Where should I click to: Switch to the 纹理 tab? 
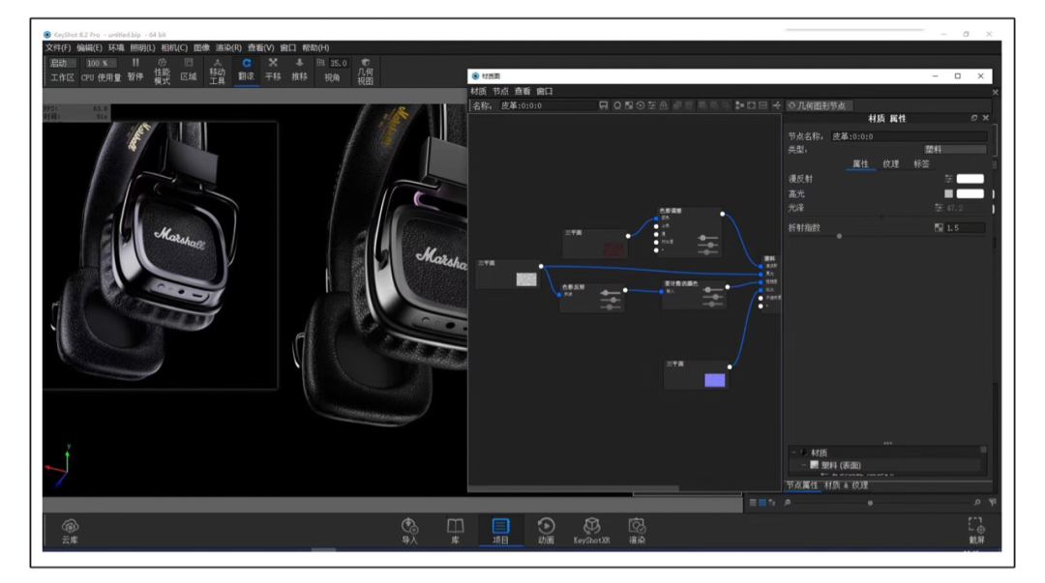891,164
